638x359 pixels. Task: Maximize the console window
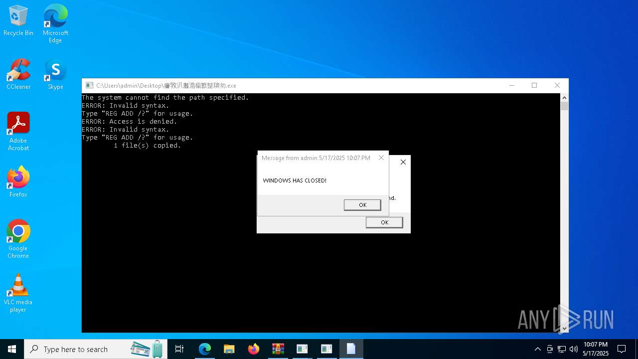click(x=534, y=85)
